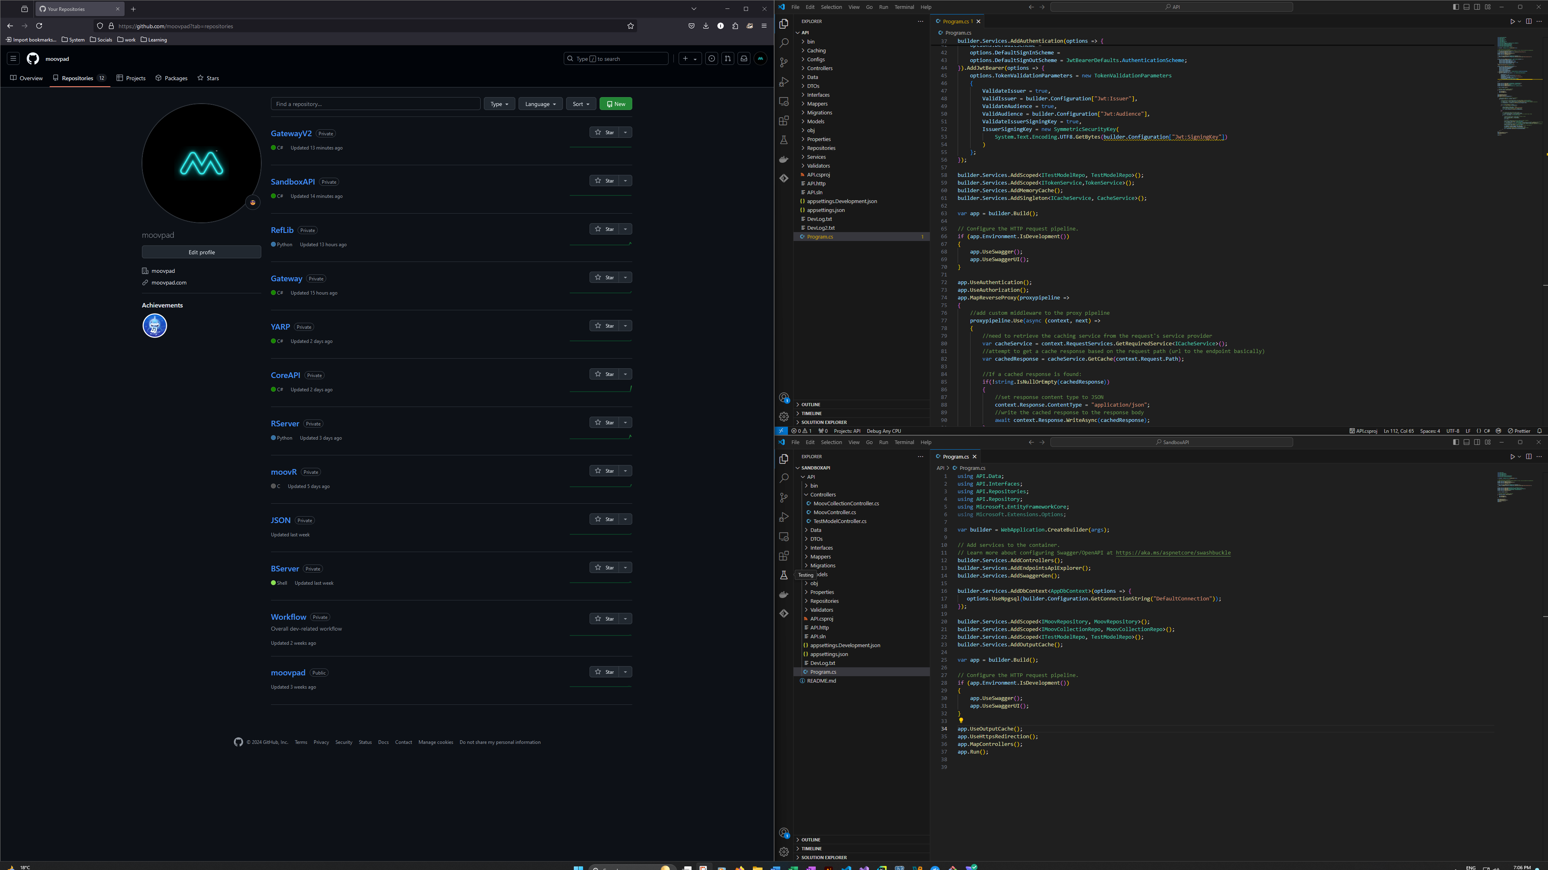The image size is (1548, 870).
Task: Click the GitHub logo in header
Action: 33,59
